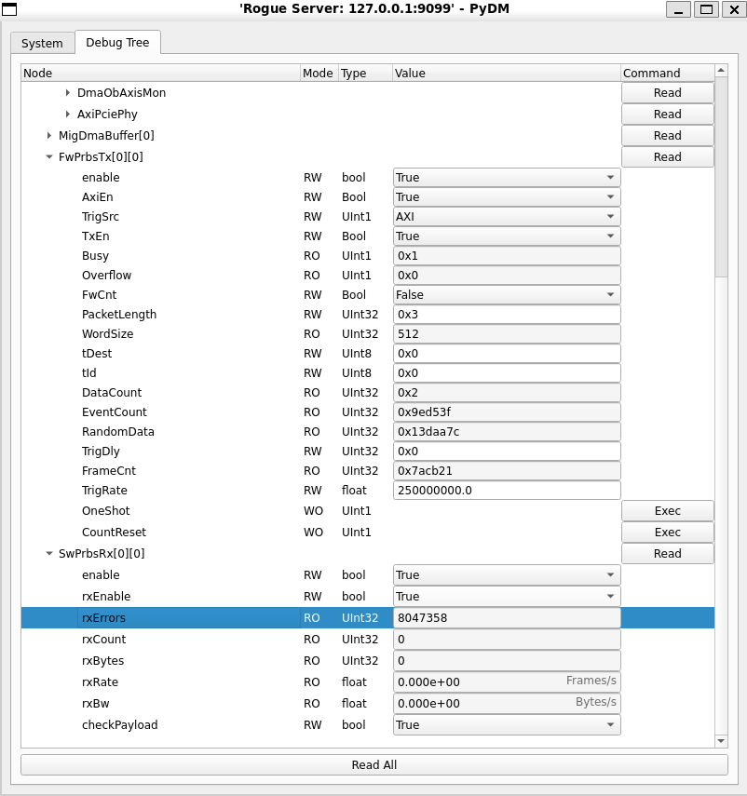This screenshot has width=747, height=796.
Task: Open the TxEn value dropdown
Action: pos(506,236)
